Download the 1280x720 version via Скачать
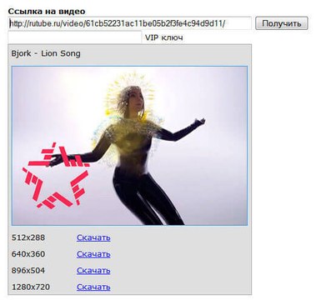 93,287
